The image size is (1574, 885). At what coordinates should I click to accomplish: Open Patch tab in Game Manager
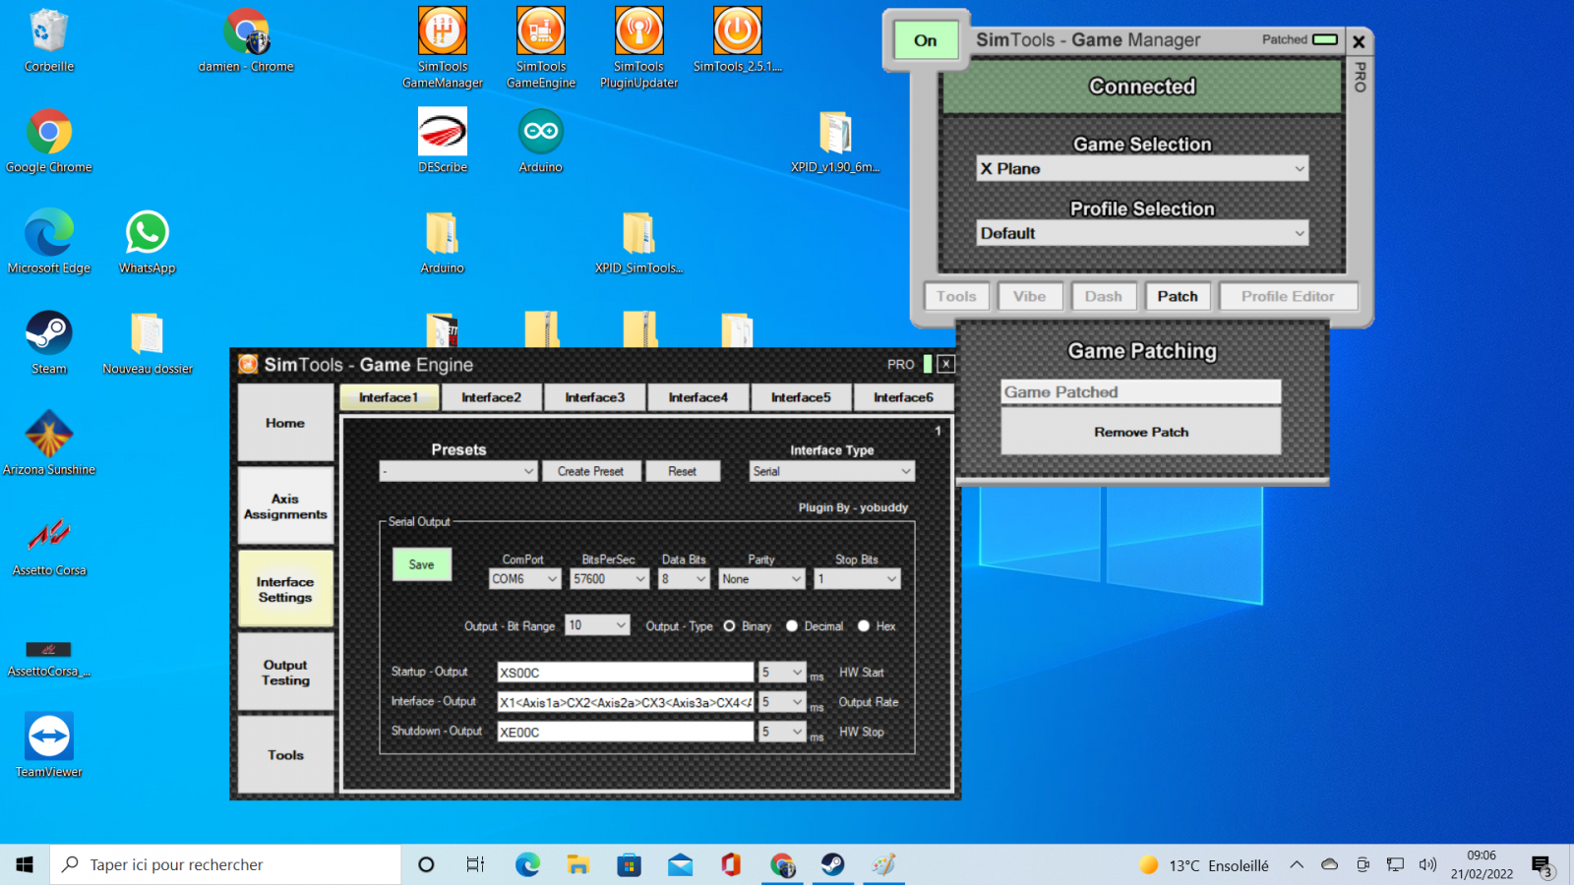[x=1178, y=296]
